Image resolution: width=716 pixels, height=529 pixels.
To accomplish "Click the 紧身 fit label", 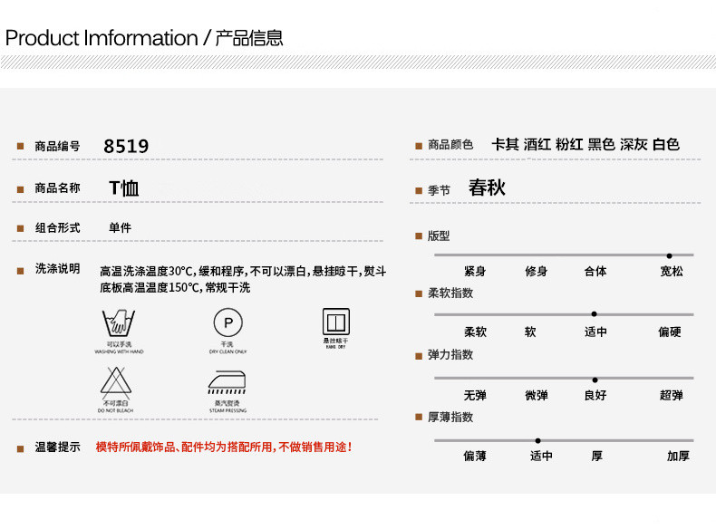I will point(475,271).
